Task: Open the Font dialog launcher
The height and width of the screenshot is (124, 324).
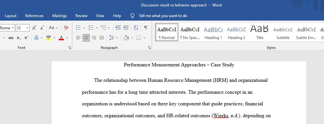Action: click(x=70, y=48)
